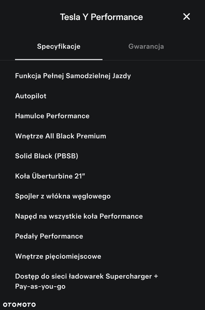Click the word Performance in the header
This screenshot has width=205, height=310.
tap(117, 17)
